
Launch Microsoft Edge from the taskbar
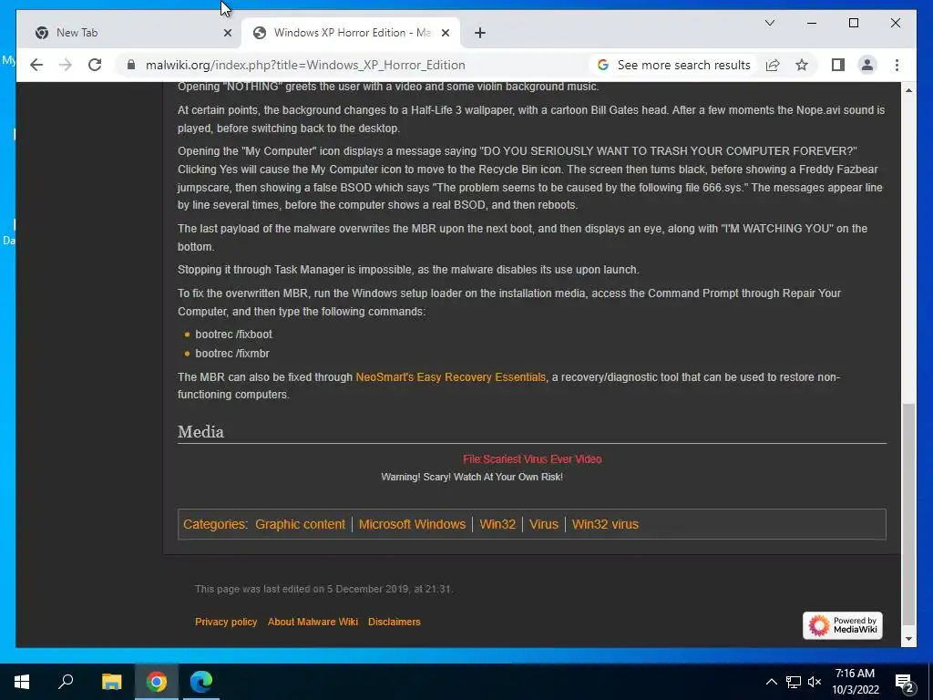[201, 682]
